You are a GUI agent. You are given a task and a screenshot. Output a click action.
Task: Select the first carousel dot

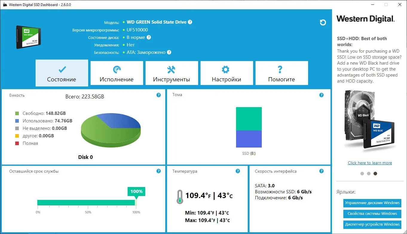click(362, 173)
